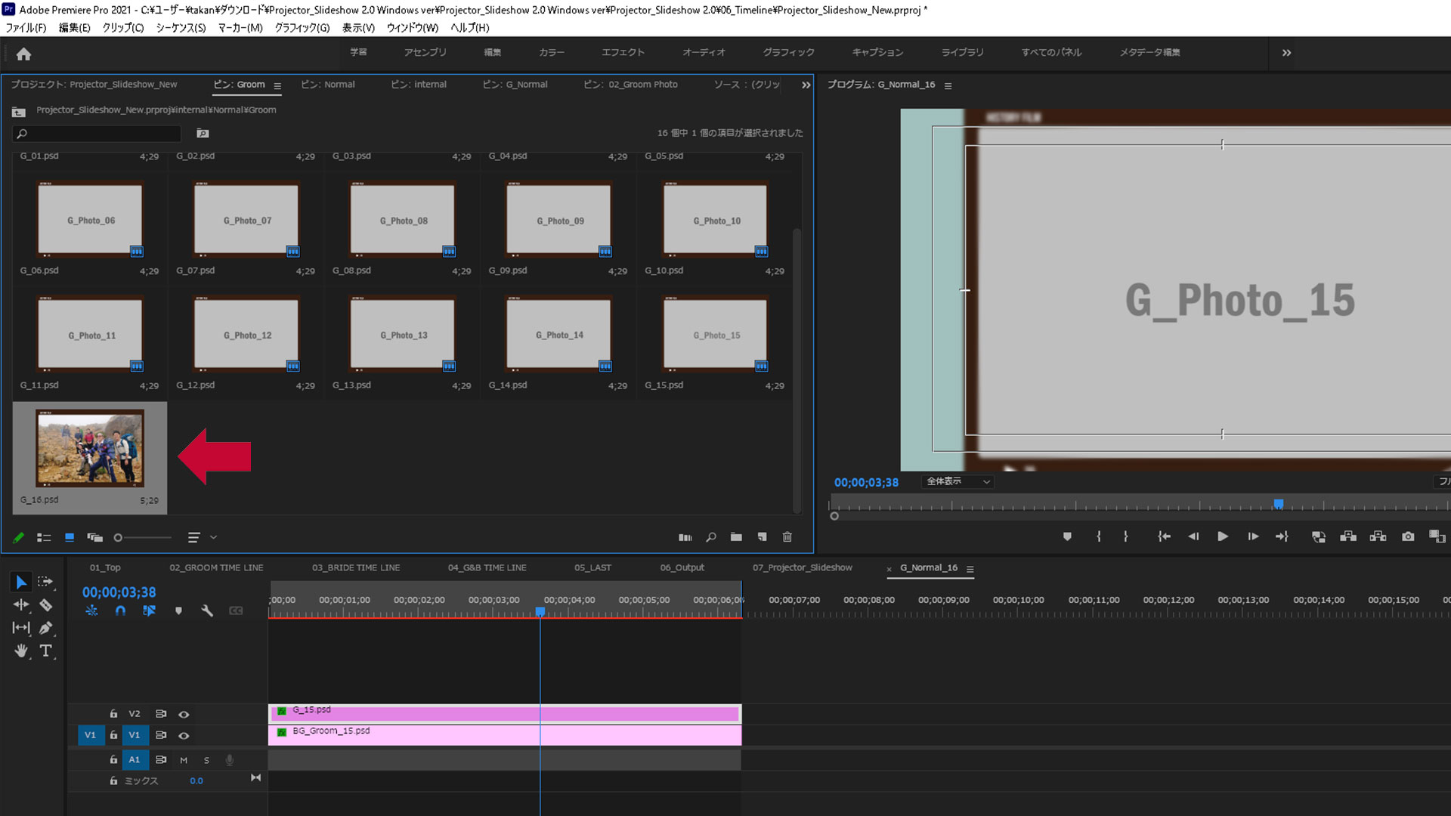The image size is (1451, 816).
Task: Show more project panel tabs
Action: [806, 85]
